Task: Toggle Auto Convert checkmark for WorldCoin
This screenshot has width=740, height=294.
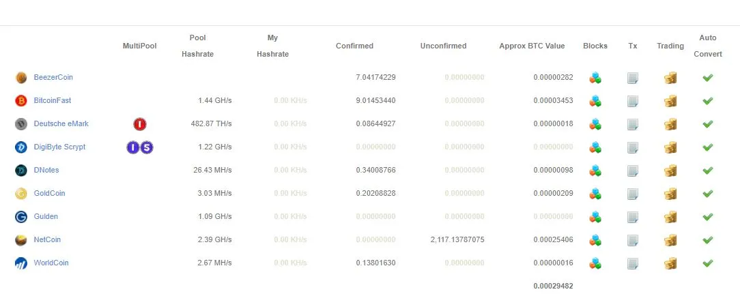Action: [707, 263]
